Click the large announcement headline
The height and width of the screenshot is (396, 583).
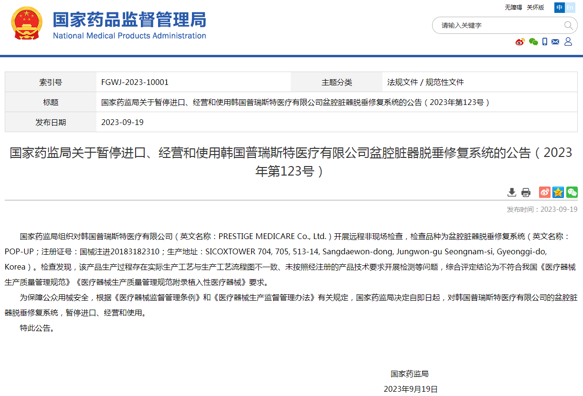pos(291,162)
